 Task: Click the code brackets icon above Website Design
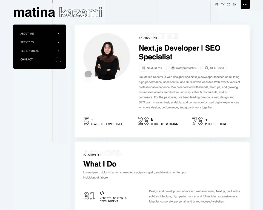coord(102,193)
